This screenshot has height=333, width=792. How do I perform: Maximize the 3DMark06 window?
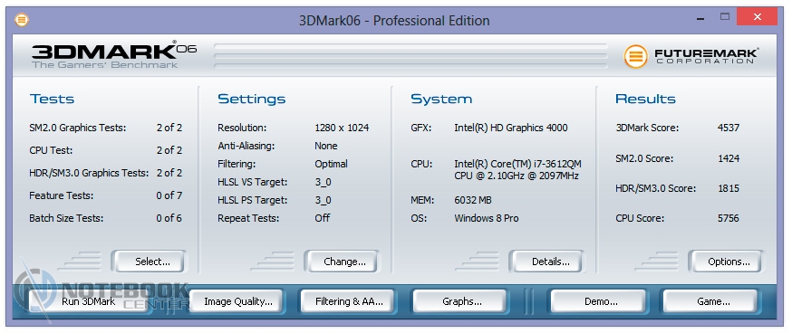[x=725, y=16]
